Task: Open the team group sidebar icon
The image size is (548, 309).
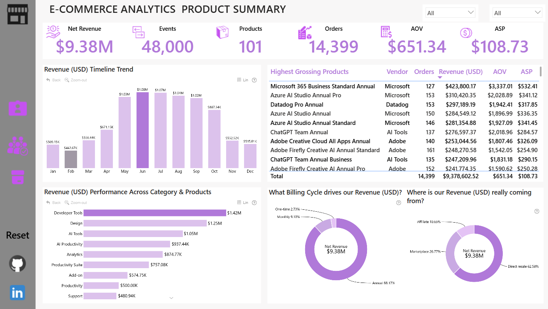Action: 18,146
